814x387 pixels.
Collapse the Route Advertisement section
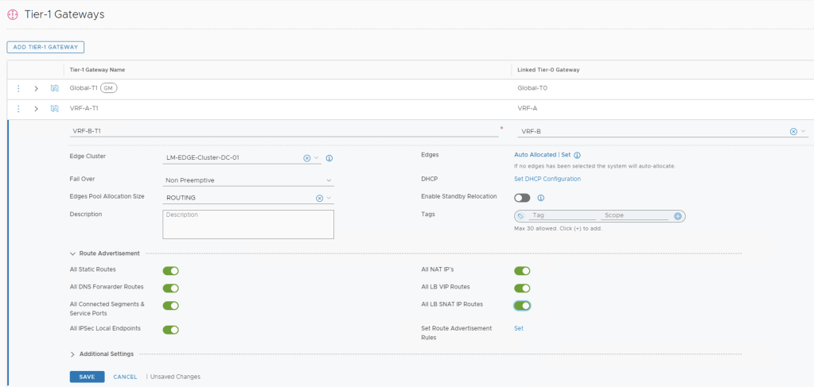[x=73, y=253]
